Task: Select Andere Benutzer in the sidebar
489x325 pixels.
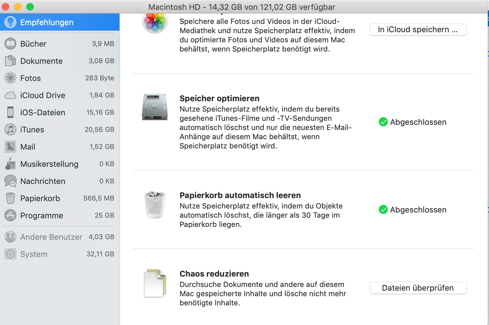Action: click(x=51, y=237)
